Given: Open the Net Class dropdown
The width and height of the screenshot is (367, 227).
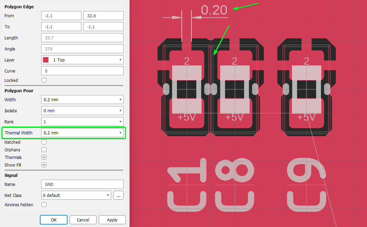Looking at the screenshot, I should (x=76, y=195).
